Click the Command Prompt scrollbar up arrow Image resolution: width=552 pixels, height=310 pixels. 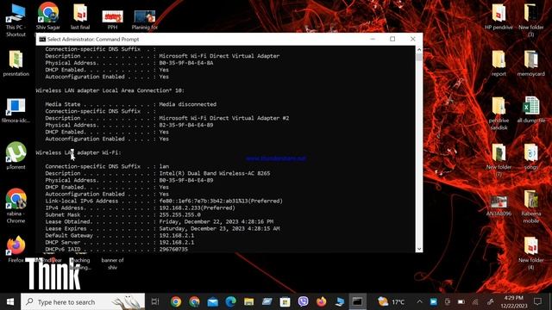(419, 50)
